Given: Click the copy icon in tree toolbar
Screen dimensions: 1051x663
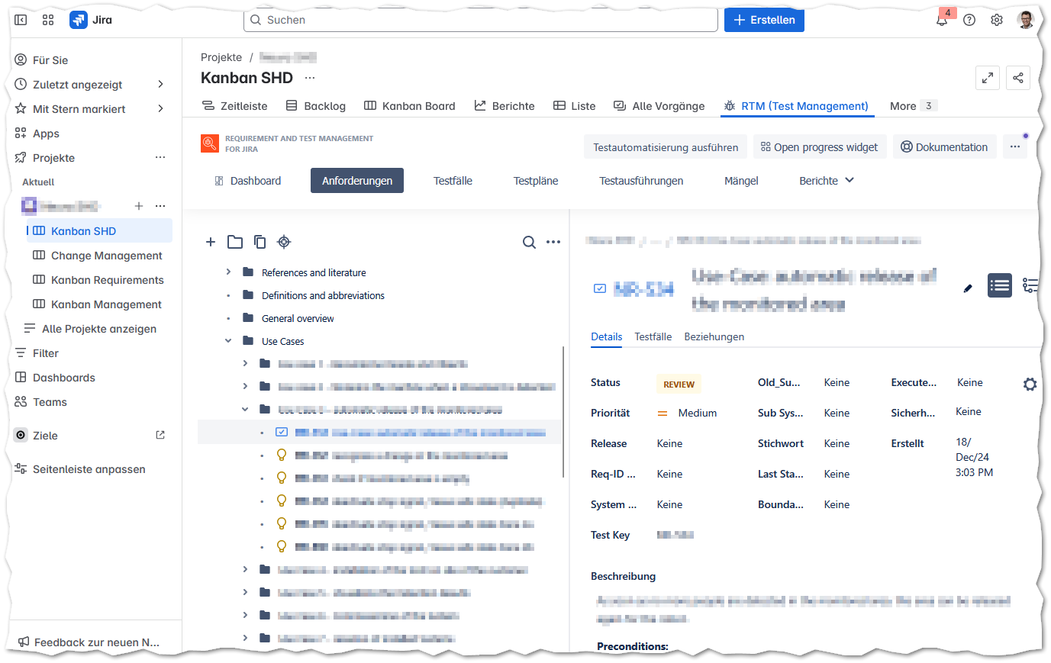Looking at the screenshot, I should tap(260, 242).
